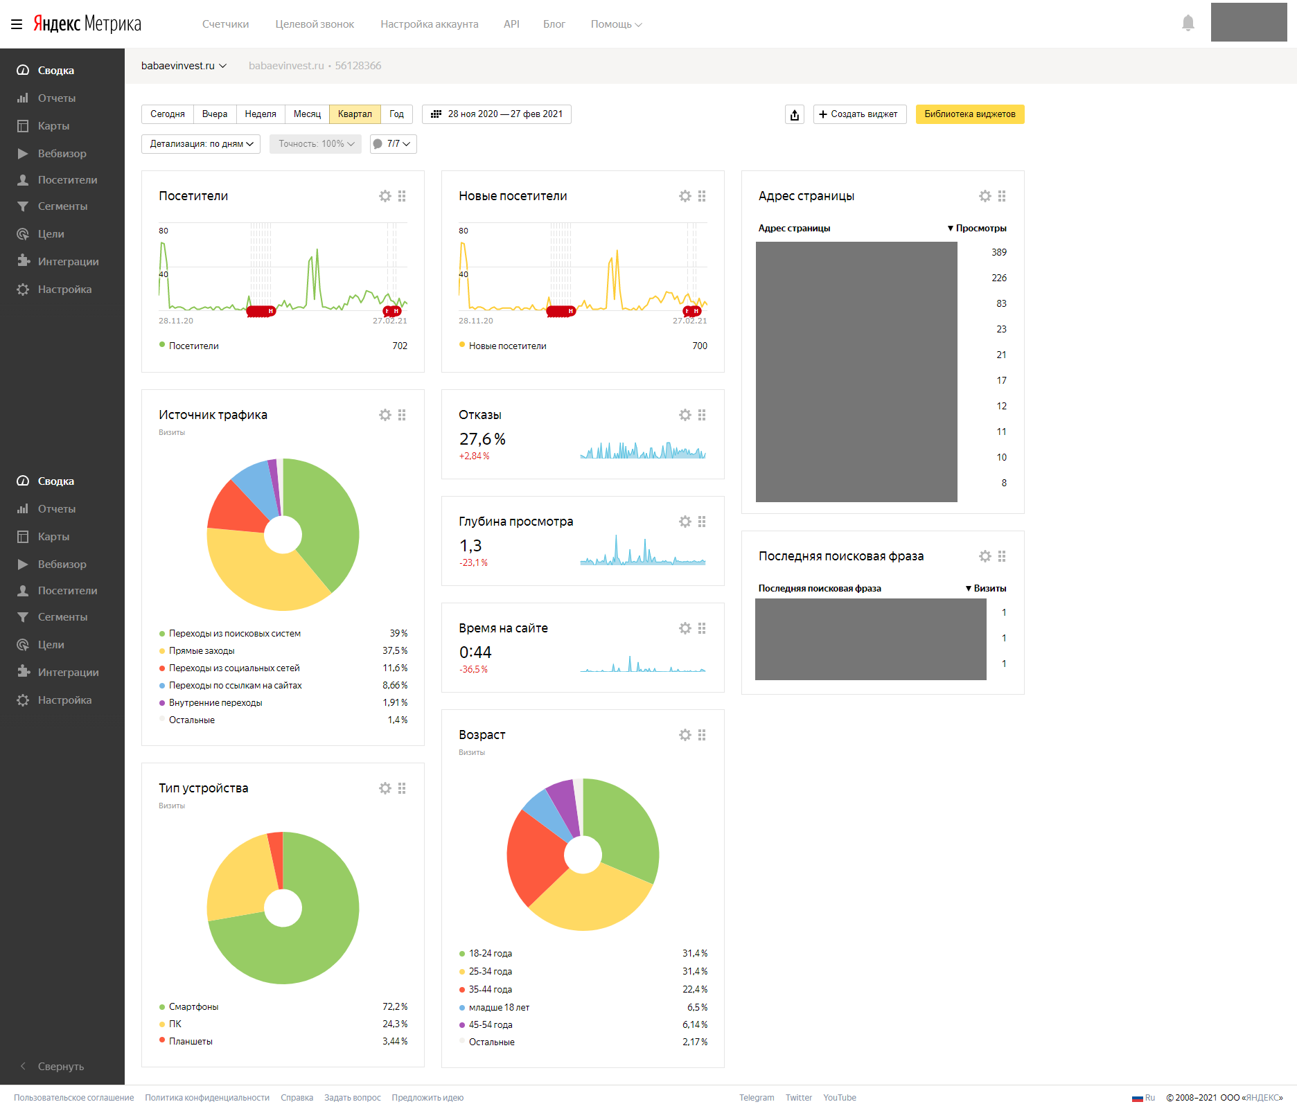Click the drag handle of Глубина просмотра widget
Image resolution: width=1297 pixels, height=1111 pixels.
point(702,522)
